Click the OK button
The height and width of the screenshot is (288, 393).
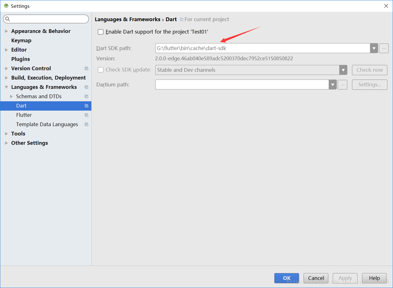coord(287,278)
